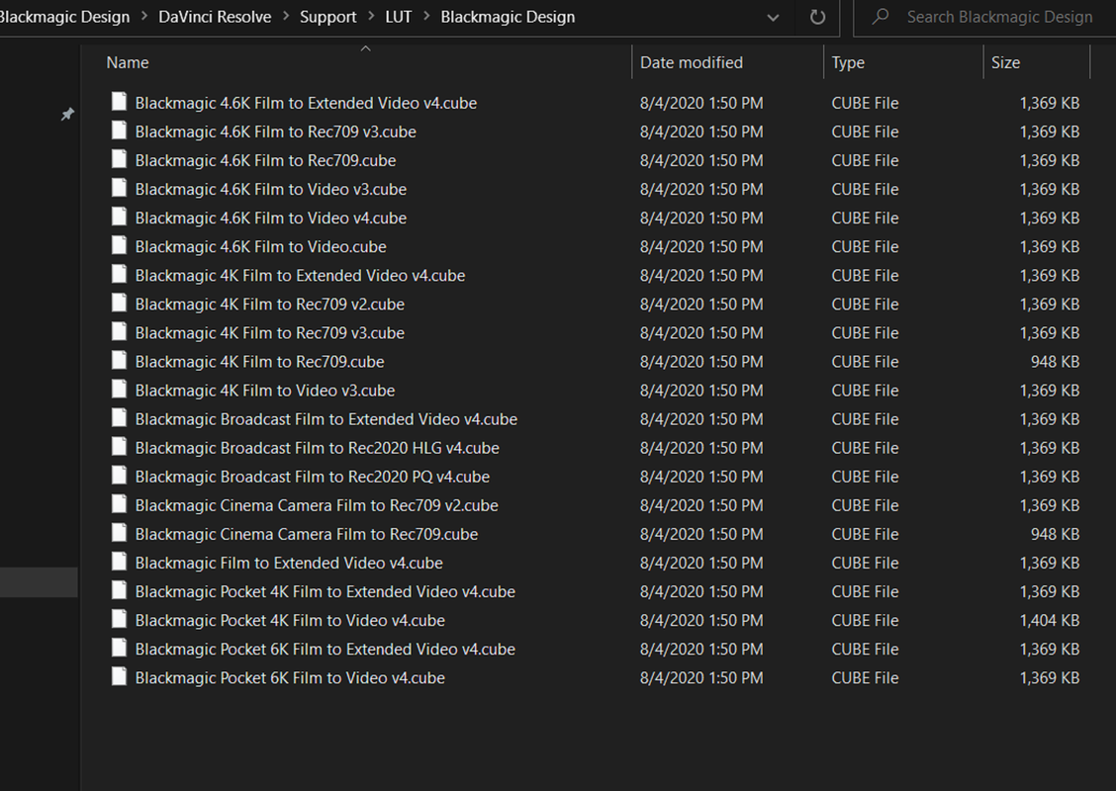The image size is (1116, 791).
Task: Select file name Blackmagic 4K Film to Rec709.cube
Action: click(x=260, y=361)
